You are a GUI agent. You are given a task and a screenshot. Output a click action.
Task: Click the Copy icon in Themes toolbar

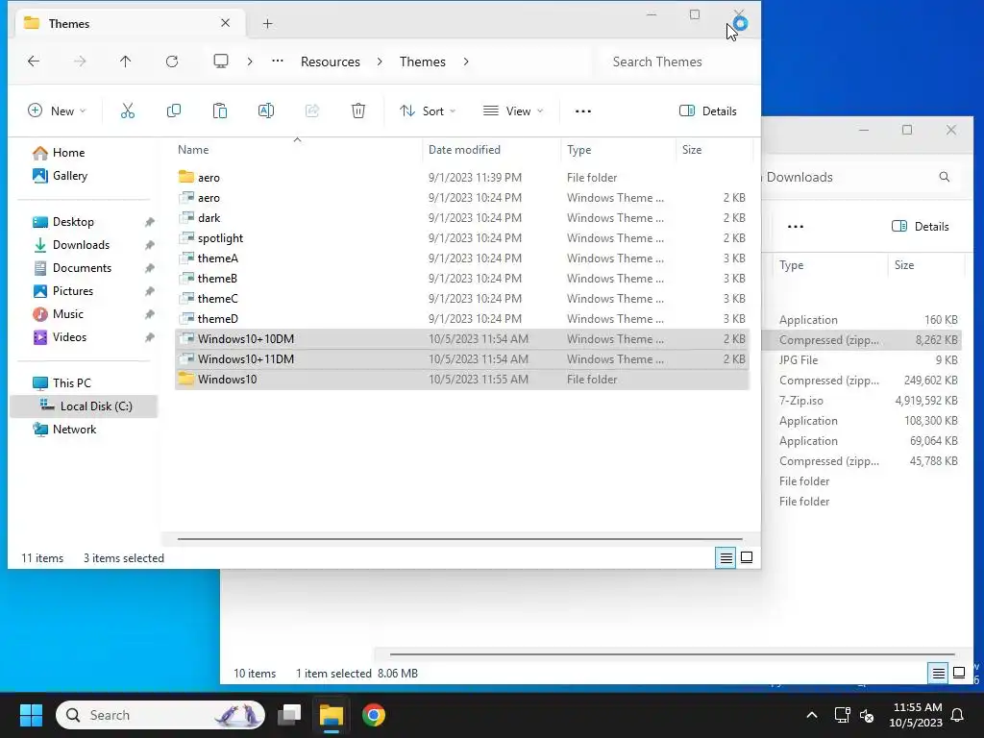point(174,111)
